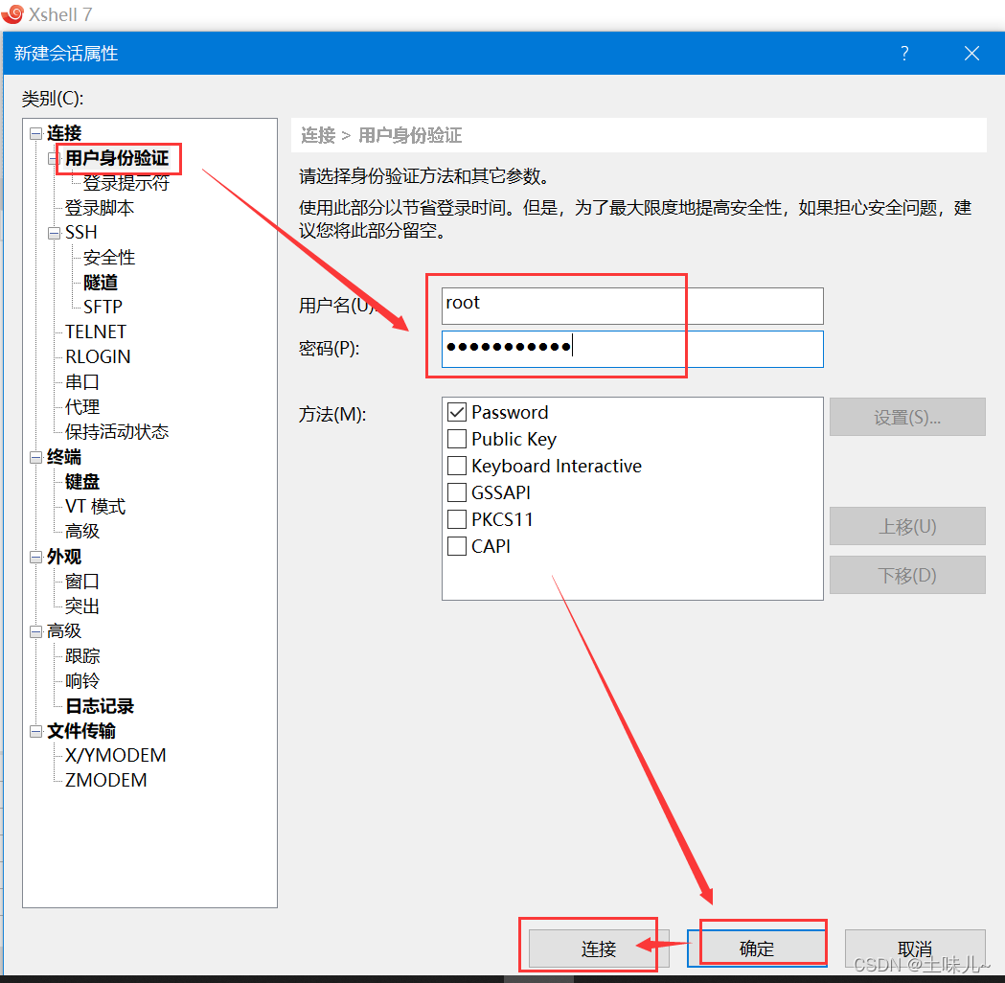The image size is (1005, 983).
Task: Select the 响铃 tree item
Action: click(x=82, y=681)
